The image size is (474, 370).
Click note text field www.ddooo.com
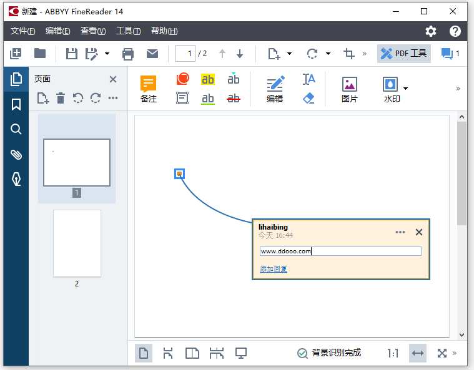click(340, 251)
